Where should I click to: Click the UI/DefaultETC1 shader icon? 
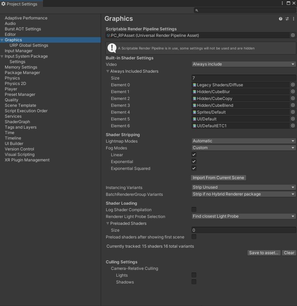[x=195, y=126]
